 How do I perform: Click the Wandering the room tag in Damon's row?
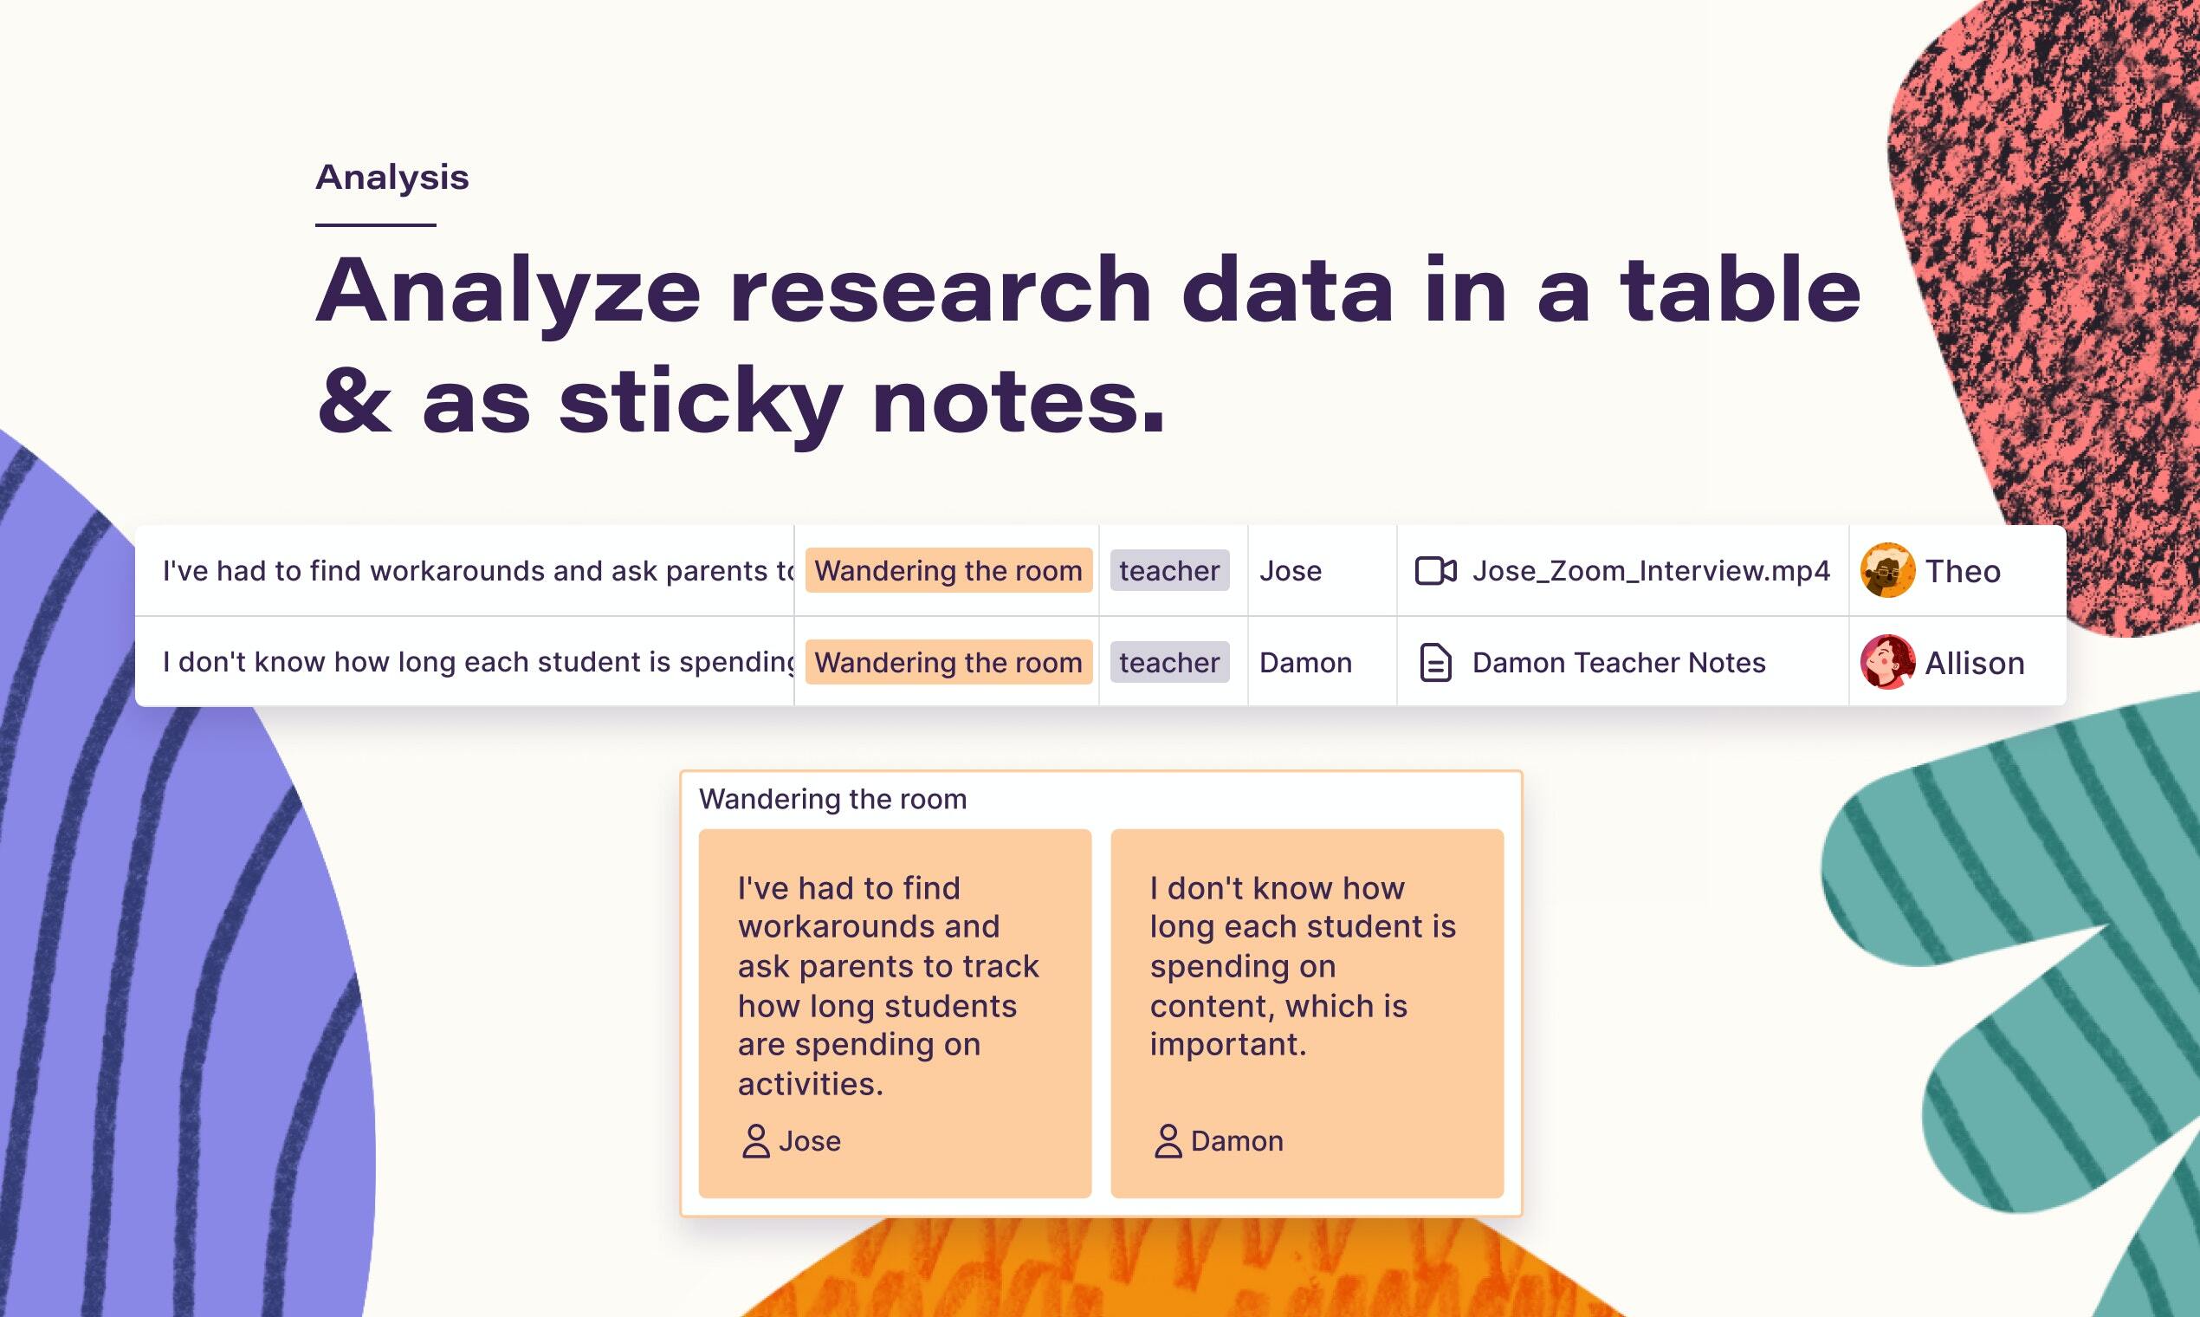click(x=948, y=662)
